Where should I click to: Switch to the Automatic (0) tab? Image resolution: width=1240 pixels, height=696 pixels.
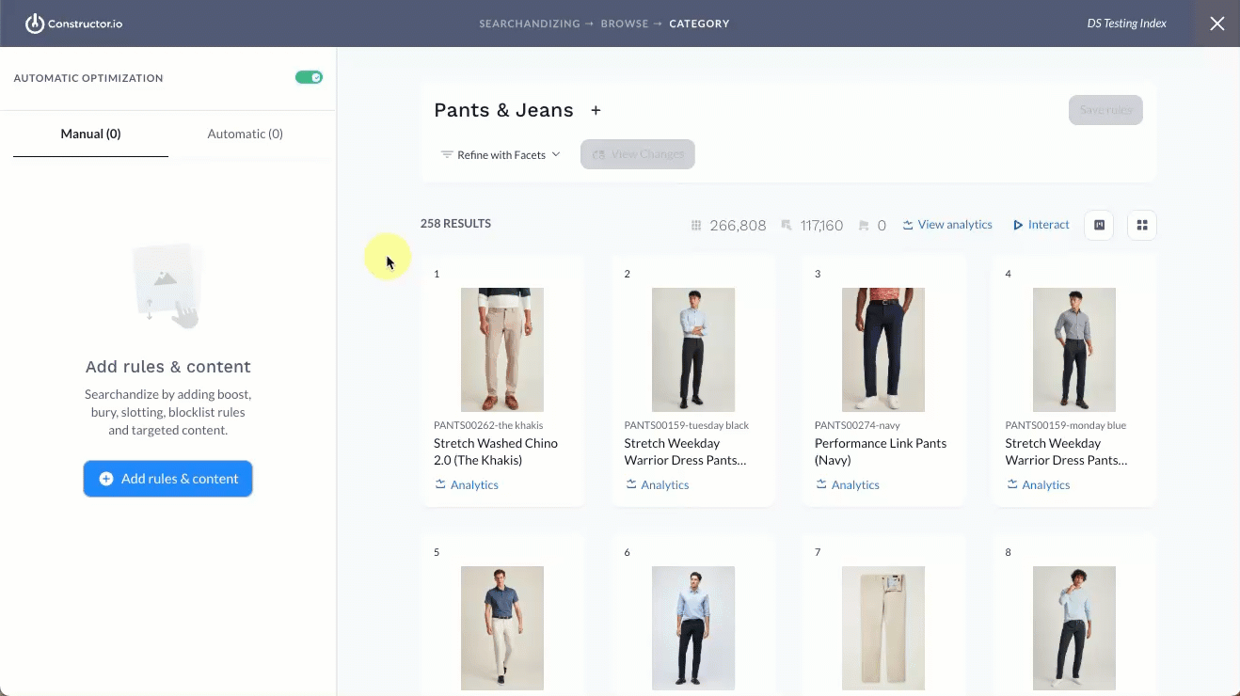tap(245, 134)
